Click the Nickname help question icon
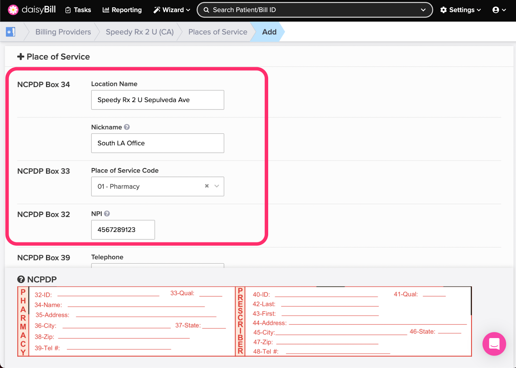 [127, 127]
